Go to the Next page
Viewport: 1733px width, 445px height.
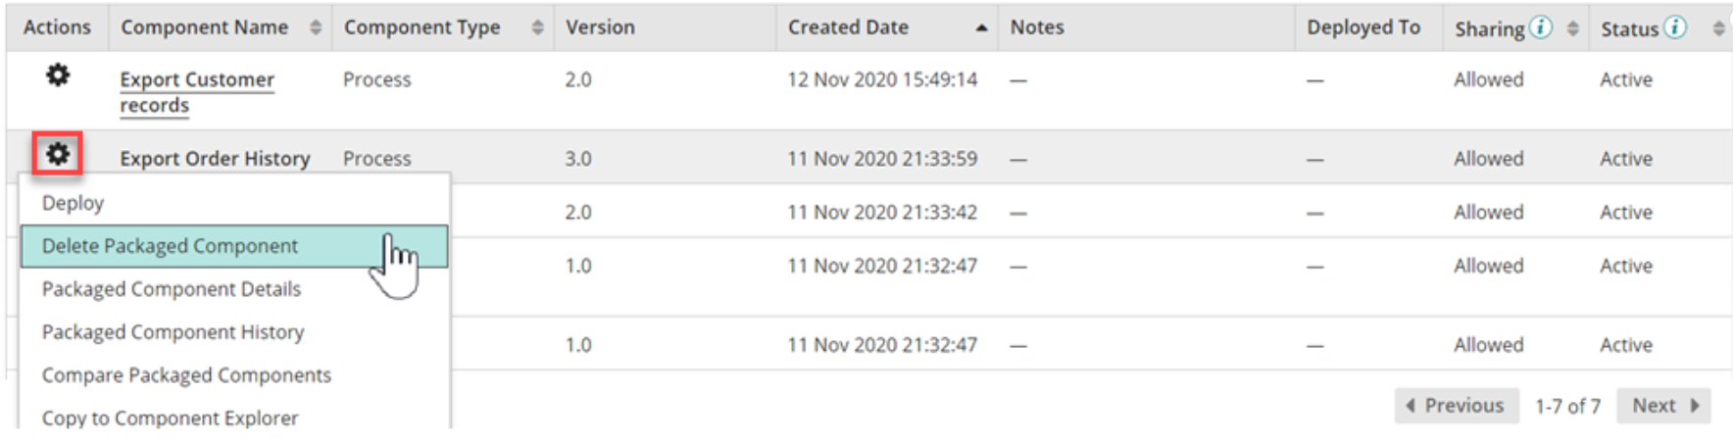(x=1664, y=406)
